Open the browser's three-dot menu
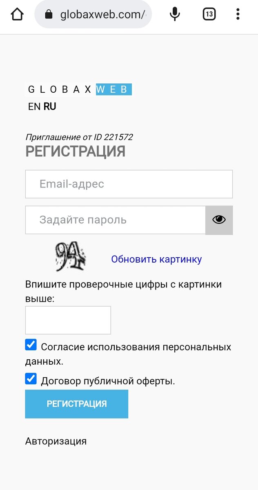This screenshot has height=490, width=258. tap(238, 14)
